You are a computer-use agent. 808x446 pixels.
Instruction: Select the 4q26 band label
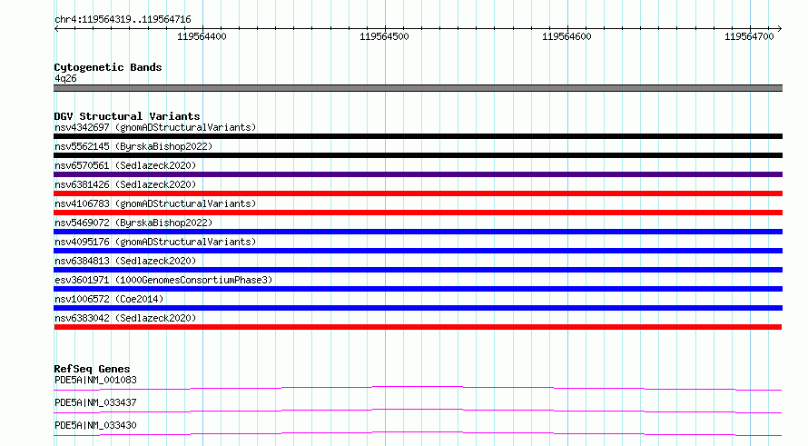pyautogui.click(x=65, y=78)
